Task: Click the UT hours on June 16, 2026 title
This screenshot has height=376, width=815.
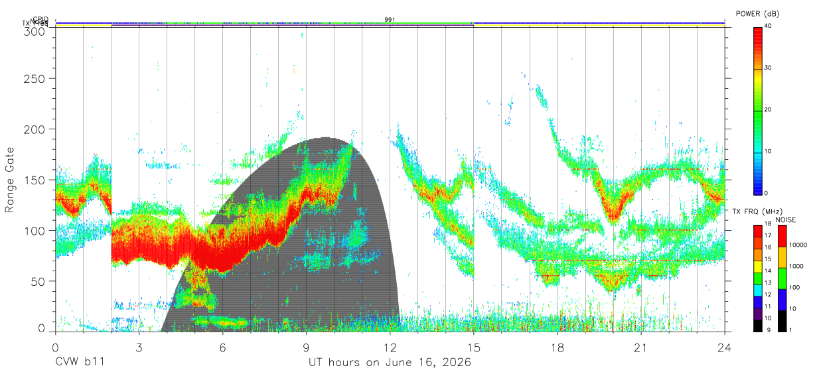Action: 390,363
